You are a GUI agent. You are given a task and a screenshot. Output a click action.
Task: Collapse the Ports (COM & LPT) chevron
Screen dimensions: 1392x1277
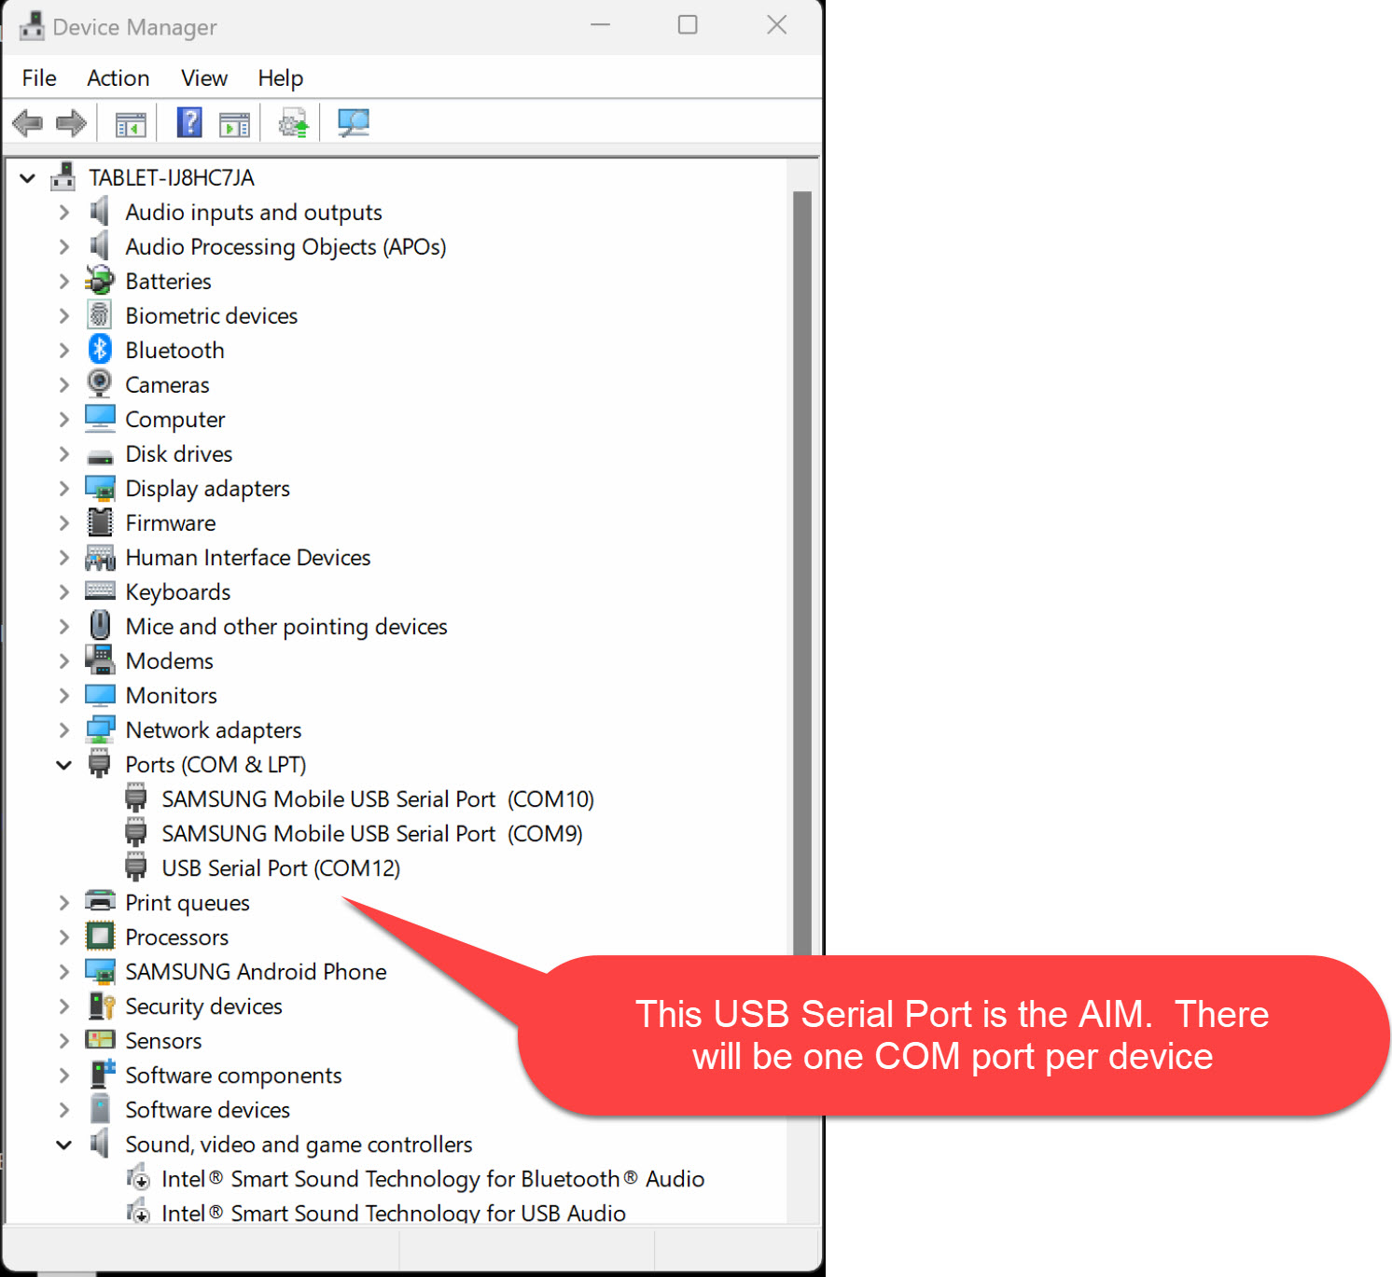[63, 765]
